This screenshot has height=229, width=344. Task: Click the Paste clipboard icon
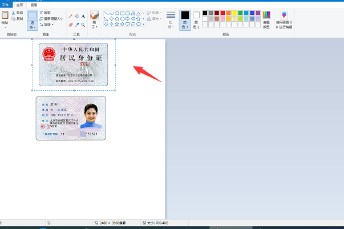tap(5, 15)
